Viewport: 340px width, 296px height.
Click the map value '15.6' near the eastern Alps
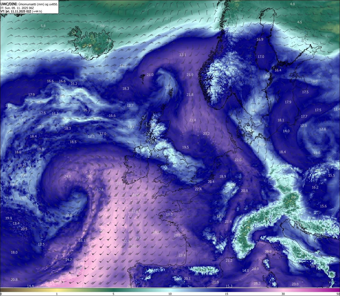pyautogui.click(x=323, y=206)
